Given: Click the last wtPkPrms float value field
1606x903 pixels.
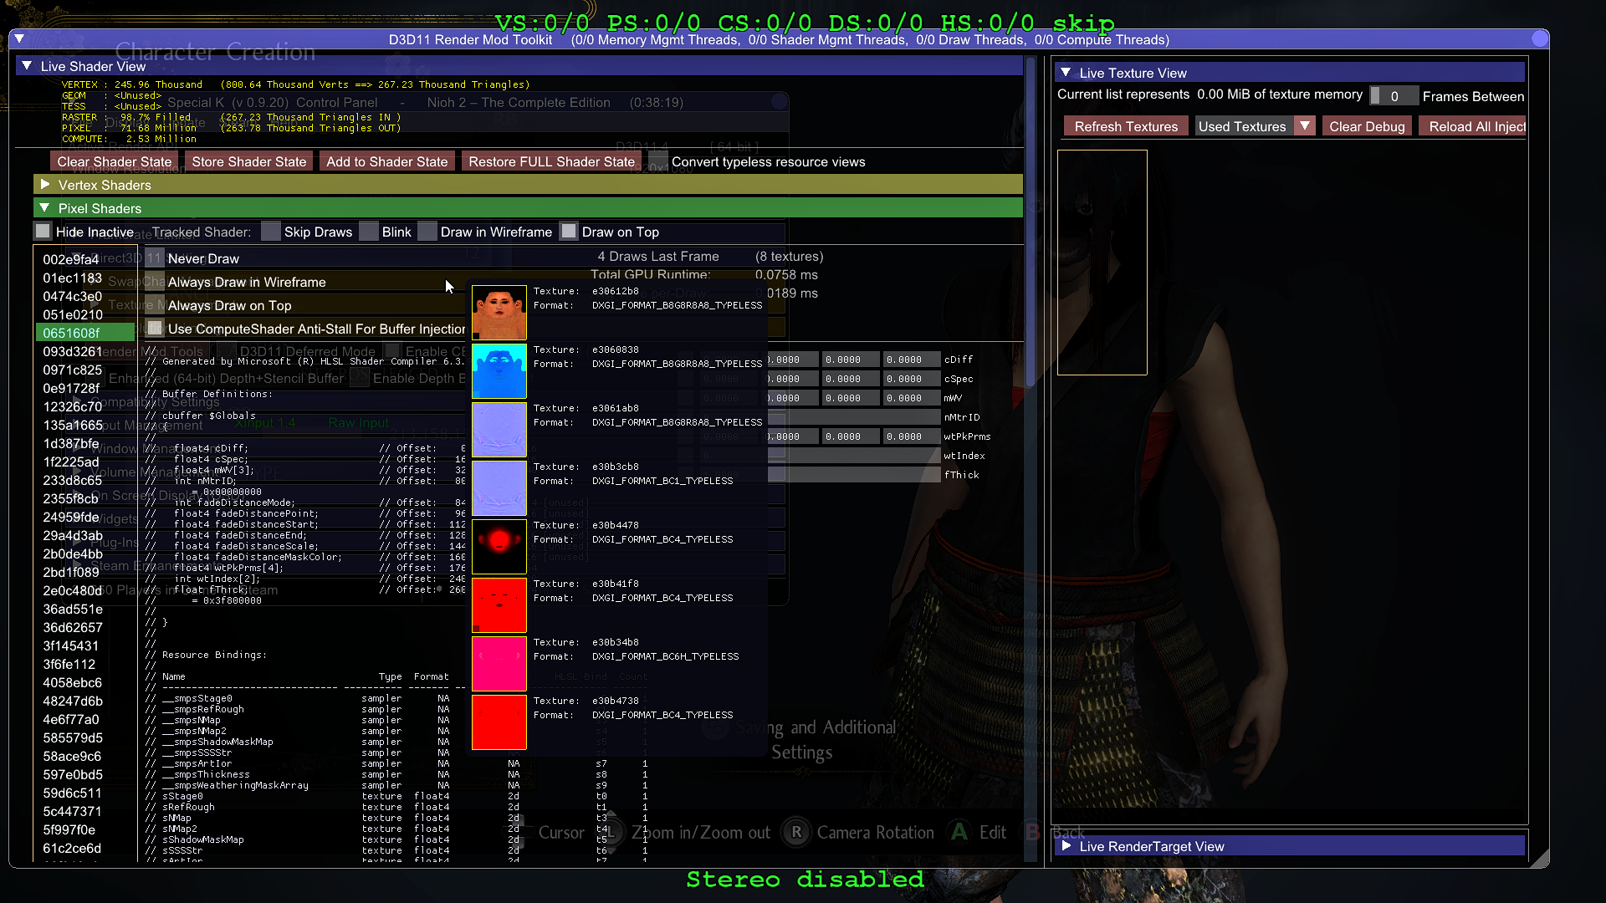Looking at the screenshot, I should 910,436.
